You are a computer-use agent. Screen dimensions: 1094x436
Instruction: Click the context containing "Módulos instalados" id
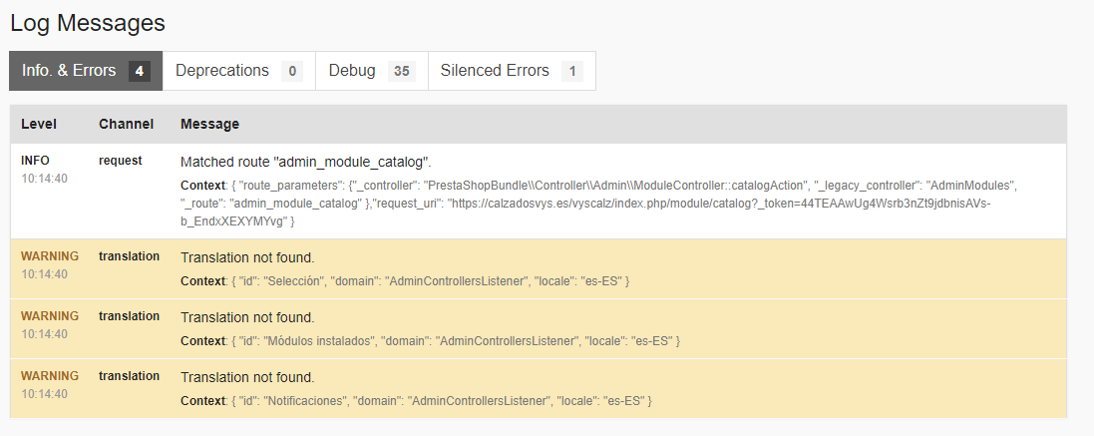pos(430,341)
